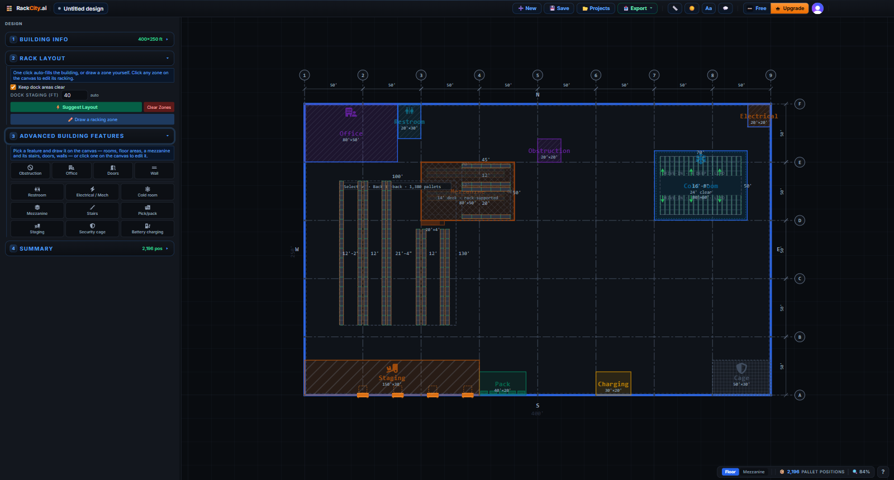Select the Wall feature tool
Image resolution: width=894 pixels, height=480 pixels.
154,170
